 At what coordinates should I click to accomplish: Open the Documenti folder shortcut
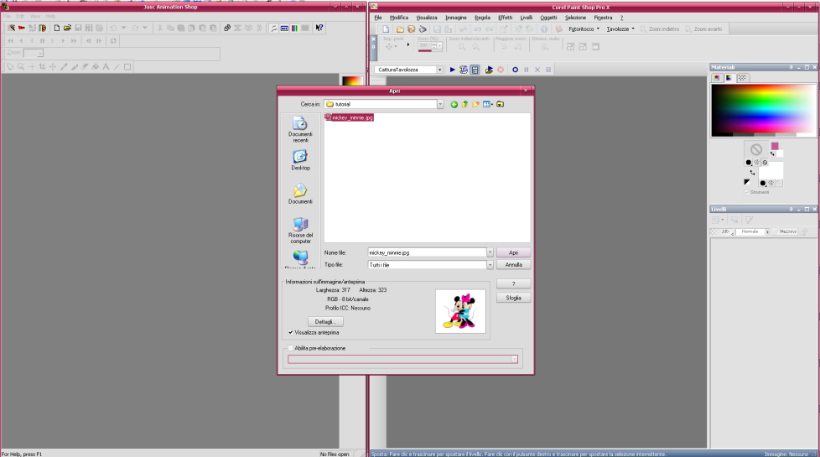tap(300, 194)
